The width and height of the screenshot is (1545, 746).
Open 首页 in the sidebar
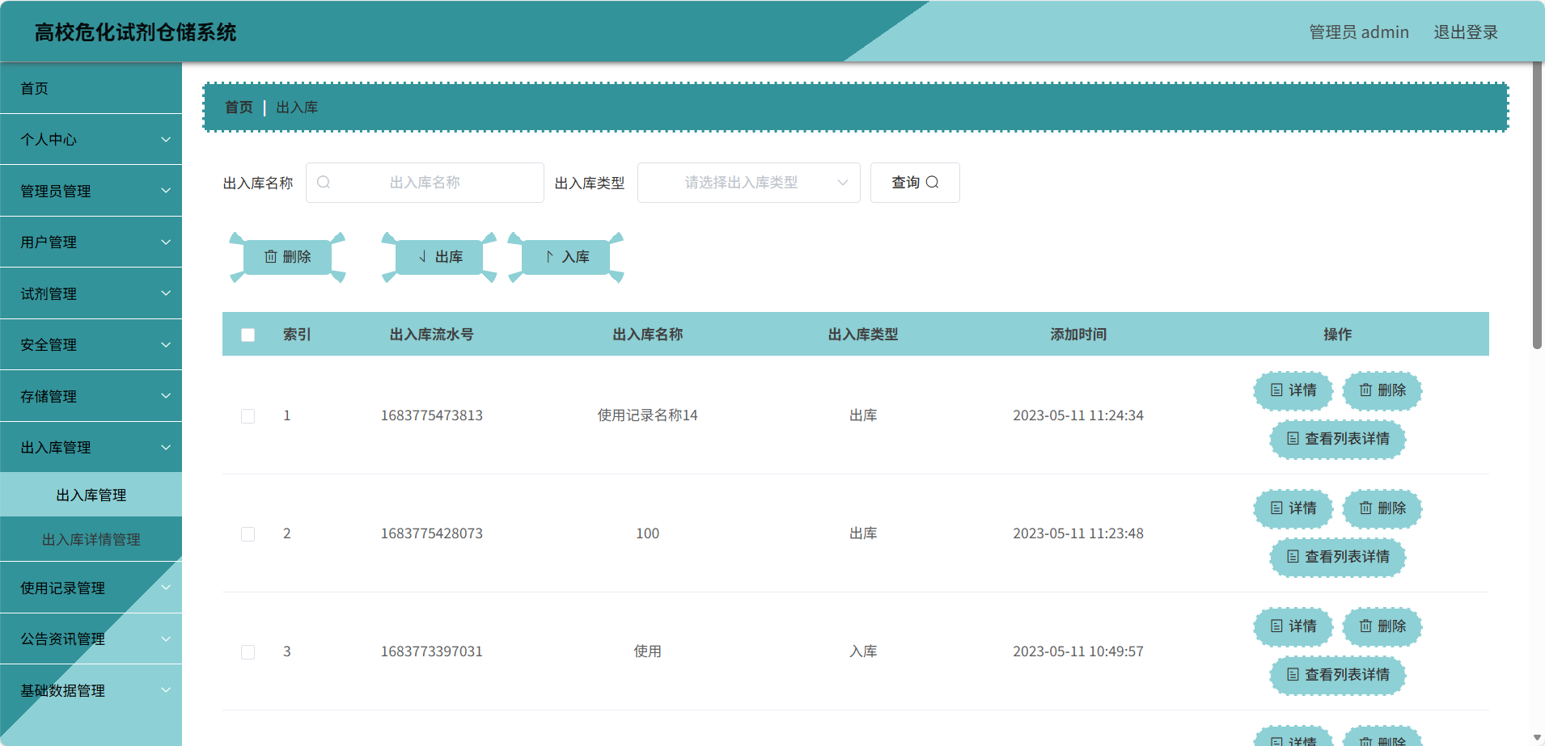pyautogui.click(x=91, y=88)
